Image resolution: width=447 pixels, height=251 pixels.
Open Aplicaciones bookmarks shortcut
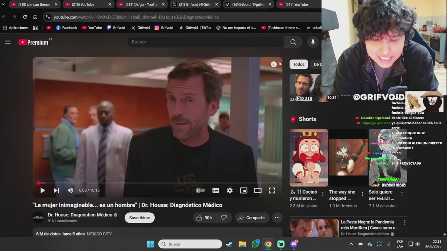(x=15, y=28)
